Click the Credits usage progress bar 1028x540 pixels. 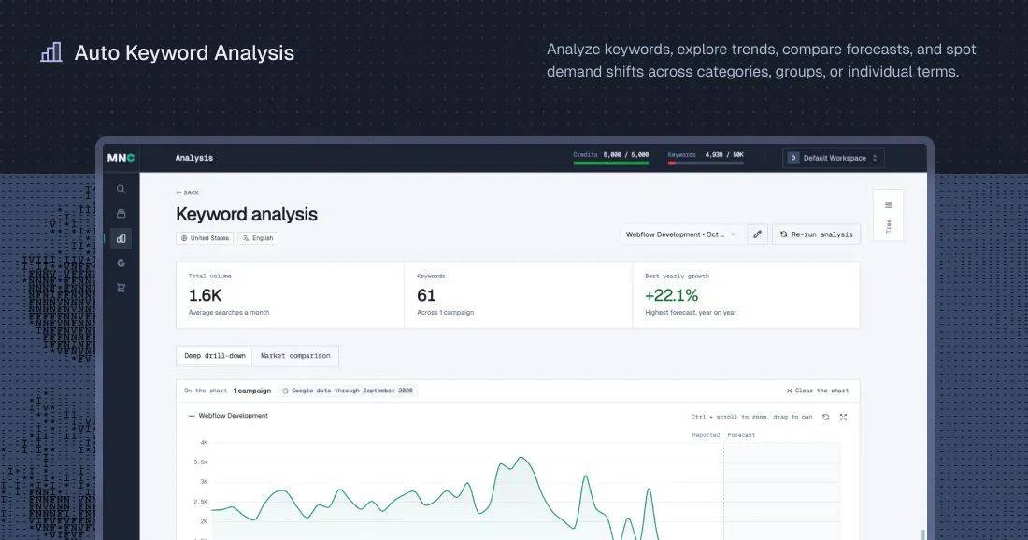610,163
